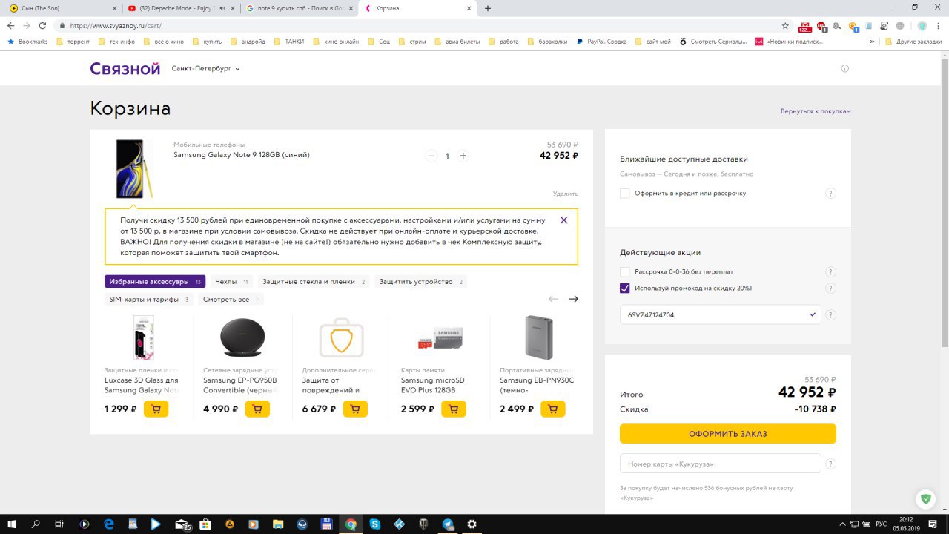Click the green shield badge icon

click(x=925, y=498)
